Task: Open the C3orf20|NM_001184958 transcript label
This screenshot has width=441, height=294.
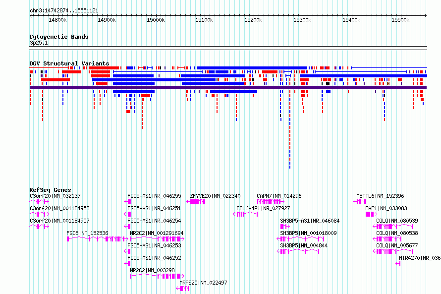Action: [x=59, y=208]
